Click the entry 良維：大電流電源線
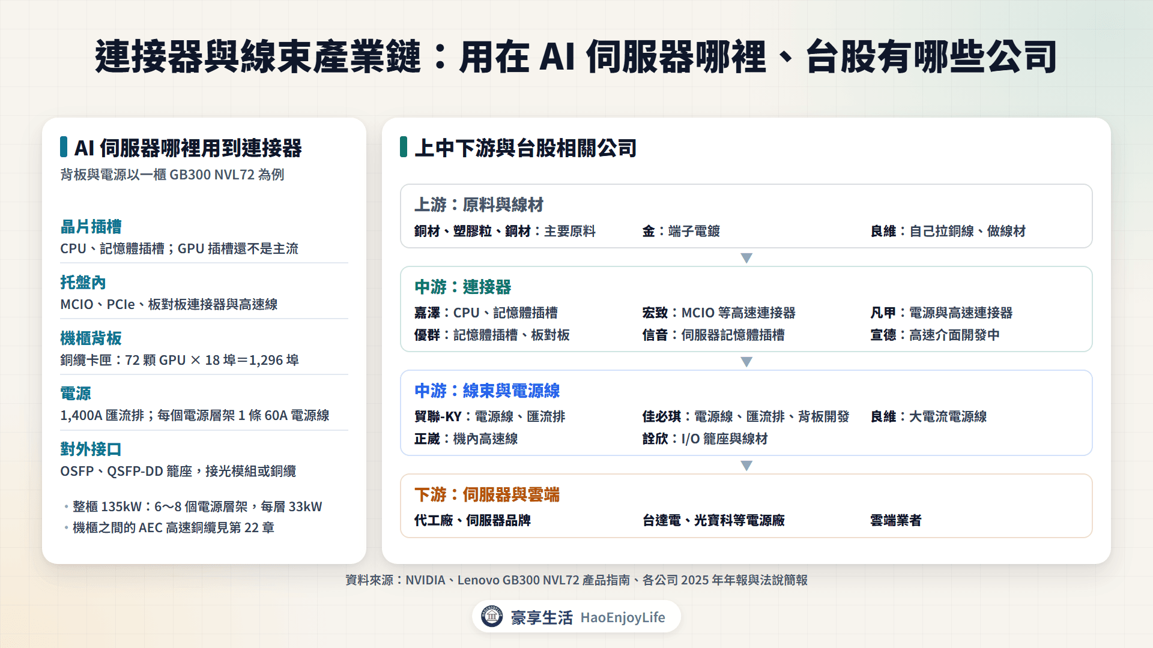This screenshot has width=1153, height=648. [928, 416]
